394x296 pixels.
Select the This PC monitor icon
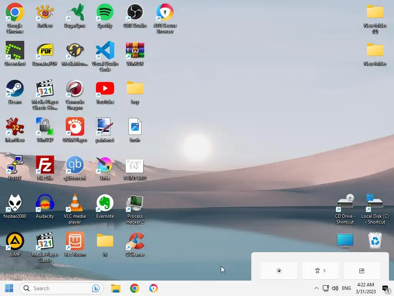[345, 240]
